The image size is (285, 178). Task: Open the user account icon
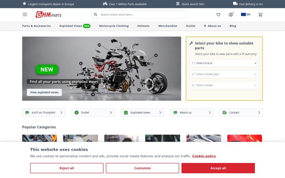(x=231, y=15)
